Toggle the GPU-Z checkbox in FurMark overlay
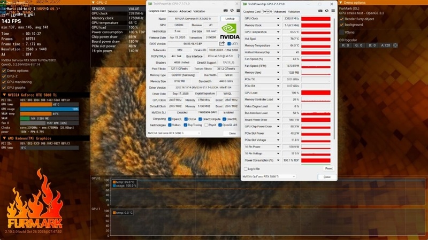 [x=4, y=76]
